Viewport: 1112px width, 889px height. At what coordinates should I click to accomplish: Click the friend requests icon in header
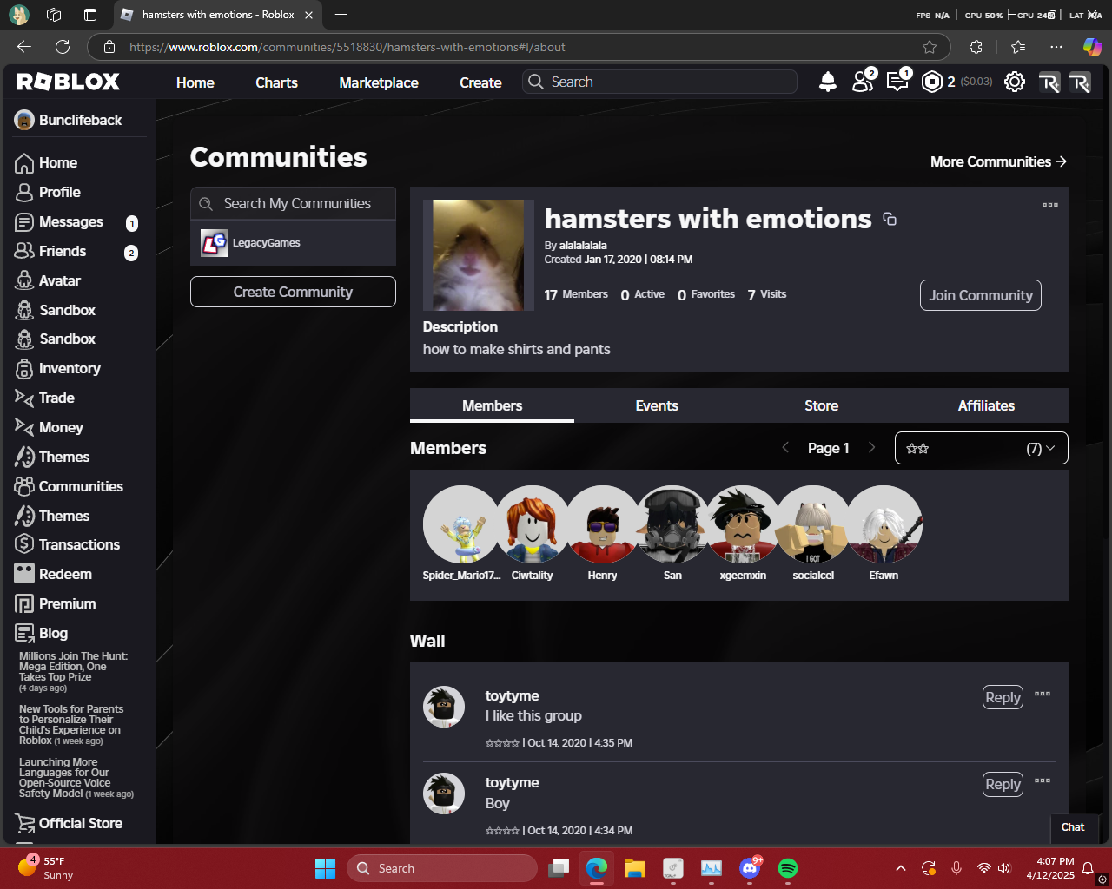click(863, 81)
